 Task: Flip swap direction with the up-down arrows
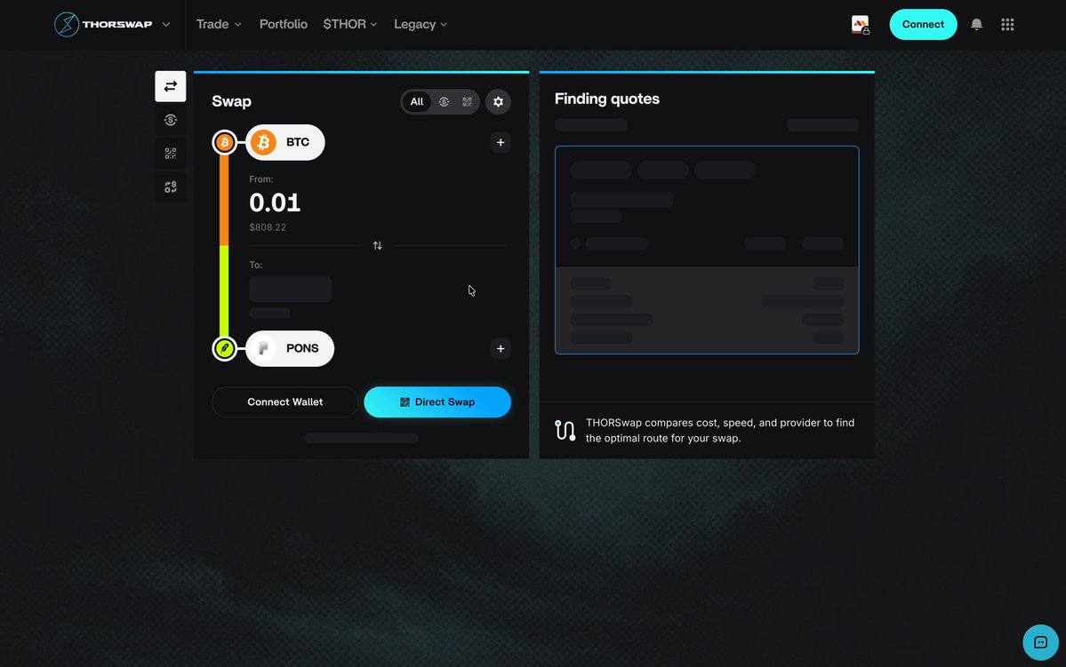tap(377, 246)
